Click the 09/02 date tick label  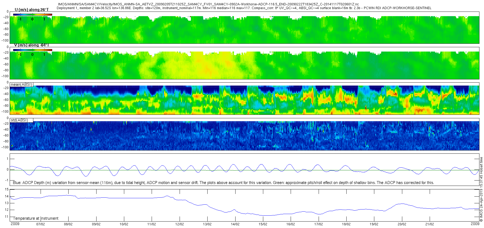[x=96, y=224]
